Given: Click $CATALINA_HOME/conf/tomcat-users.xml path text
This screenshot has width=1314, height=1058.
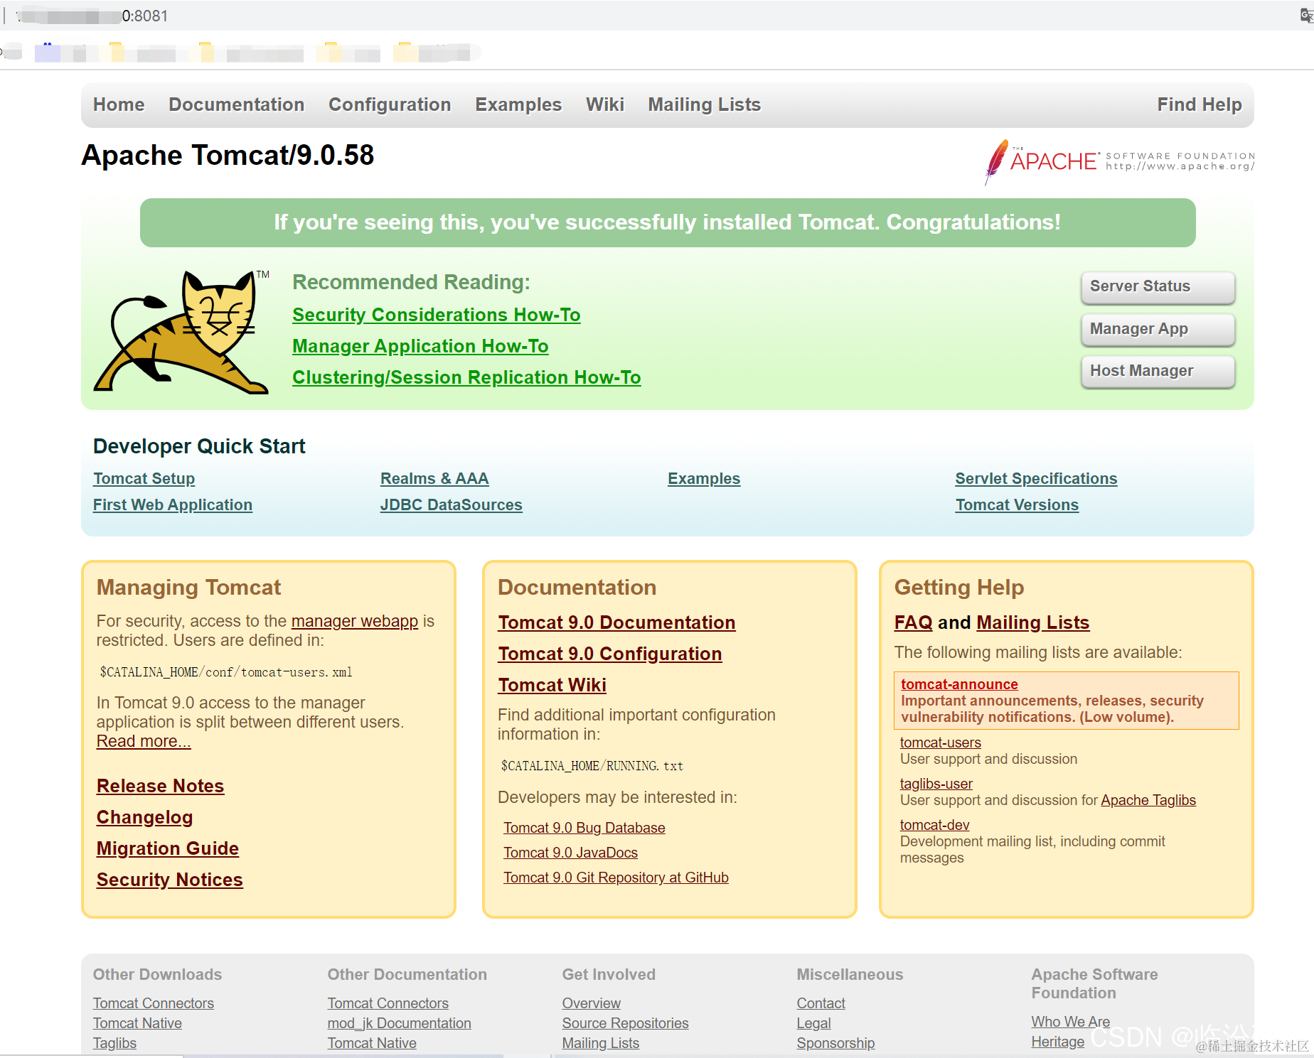Looking at the screenshot, I should coord(226,672).
